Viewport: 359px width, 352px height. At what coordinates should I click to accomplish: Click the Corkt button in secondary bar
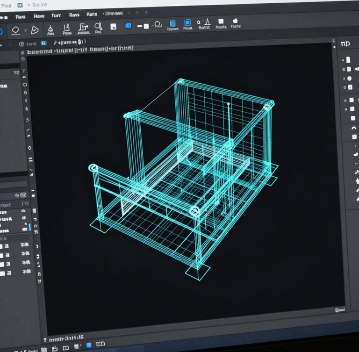coord(28,44)
